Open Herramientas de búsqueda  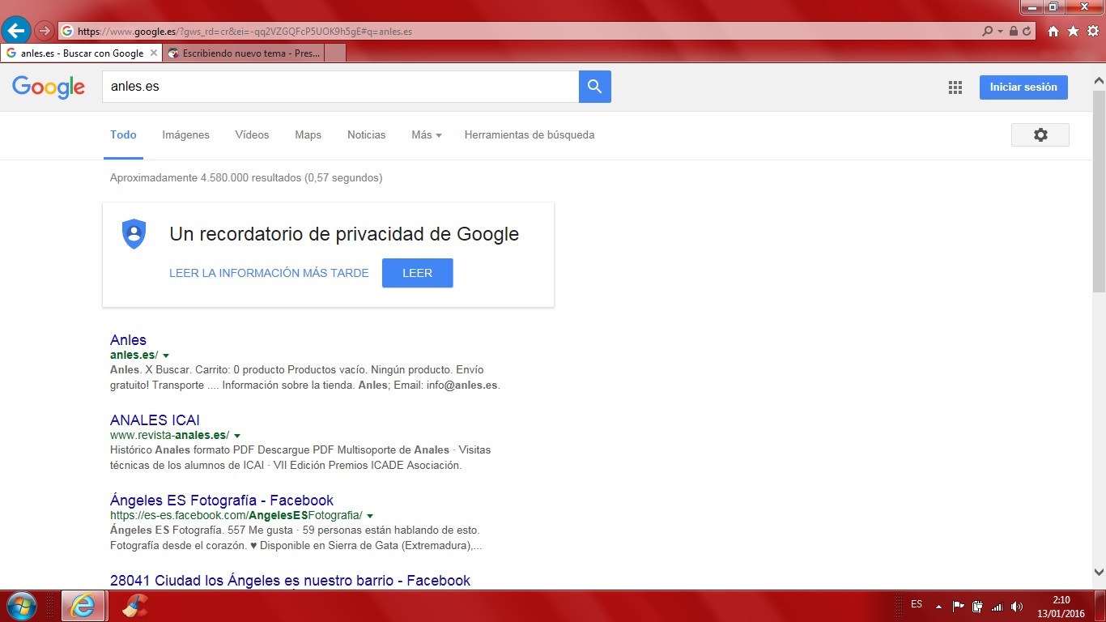pos(530,135)
